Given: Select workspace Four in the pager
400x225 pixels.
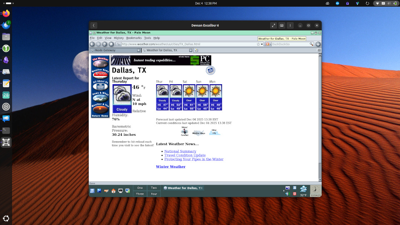Looking at the screenshot, I should pyautogui.click(x=154, y=194).
